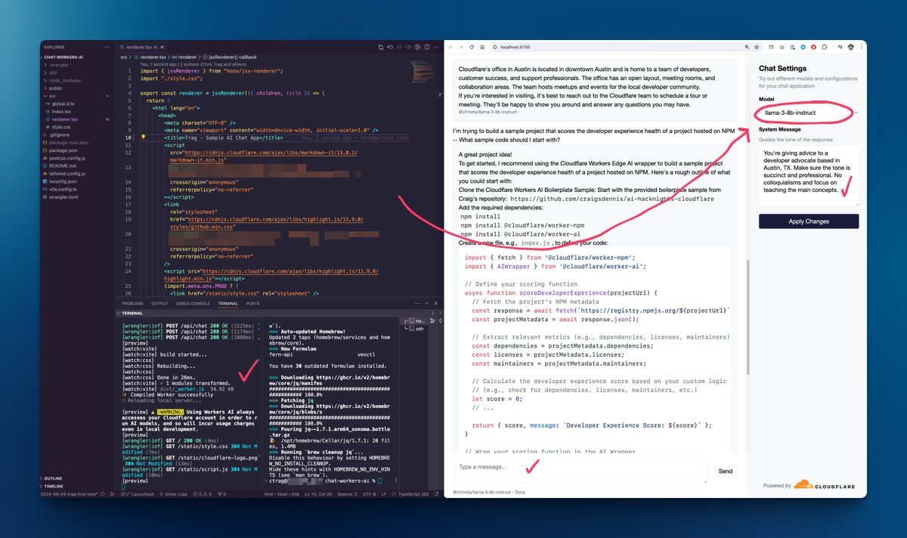Open wrangler.toml in Explorer
Image resolution: width=907 pixels, height=538 pixels.
tap(63, 196)
